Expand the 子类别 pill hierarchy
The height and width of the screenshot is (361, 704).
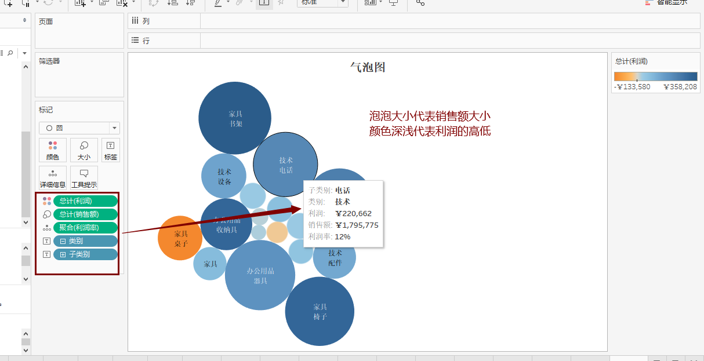63,254
